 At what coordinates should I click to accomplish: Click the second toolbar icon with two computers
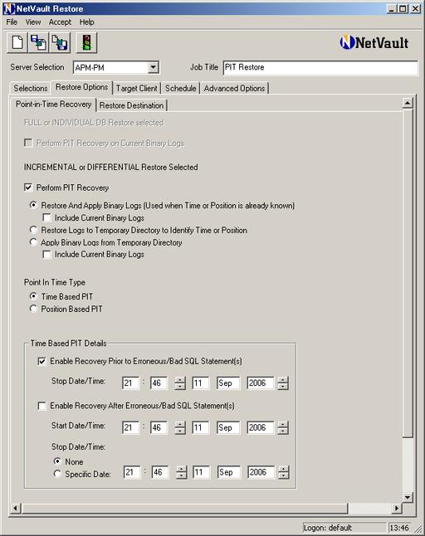[x=39, y=42]
